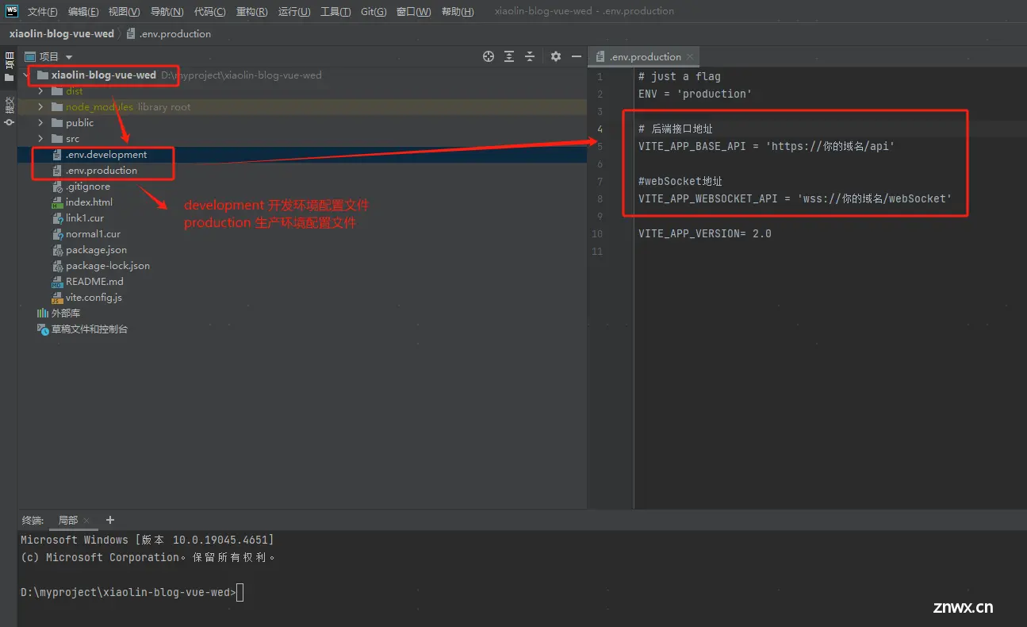
Task: Expand the dist folder
Action: coord(40,91)
